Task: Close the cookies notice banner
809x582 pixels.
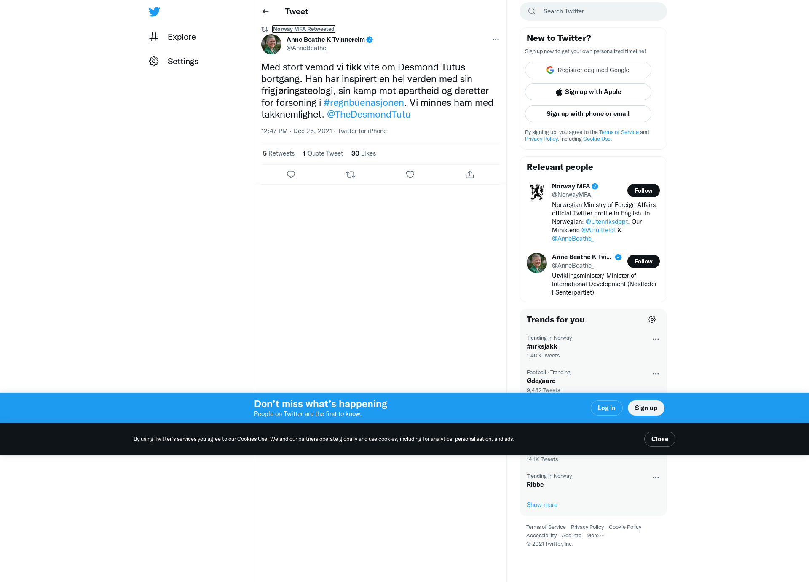Action: [x=659, y=439]
